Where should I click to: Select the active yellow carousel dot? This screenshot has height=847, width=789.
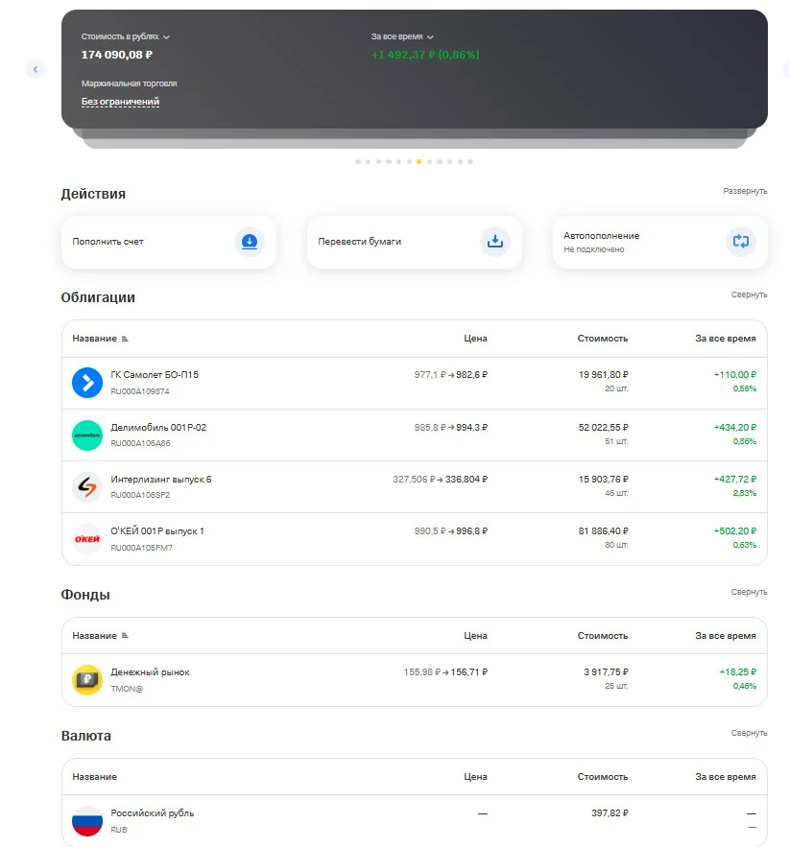tap(418, 161)
